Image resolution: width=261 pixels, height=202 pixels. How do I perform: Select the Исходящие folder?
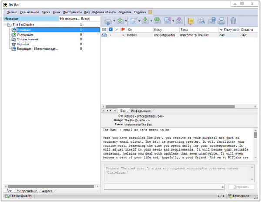(25, 34)
